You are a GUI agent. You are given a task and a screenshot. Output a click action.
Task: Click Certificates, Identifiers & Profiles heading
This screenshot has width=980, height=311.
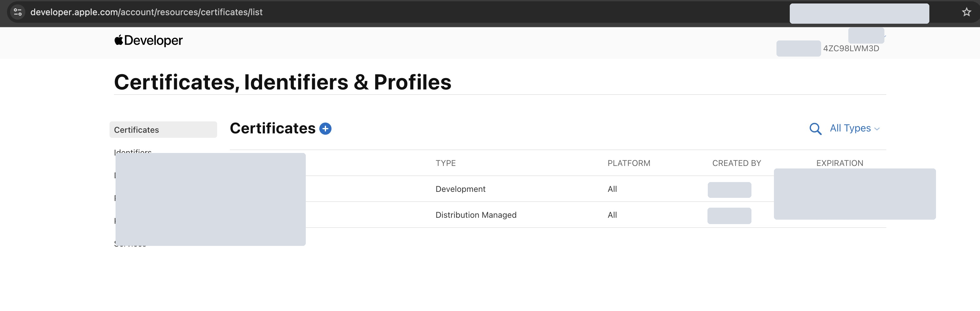pyautogui.click(x=283, y=82)
